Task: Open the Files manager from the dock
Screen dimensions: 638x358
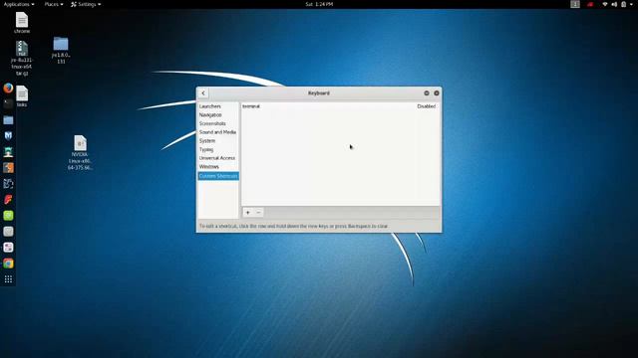Action: [8, 120]
